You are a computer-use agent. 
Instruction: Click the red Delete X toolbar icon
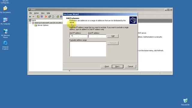(46, 17)
